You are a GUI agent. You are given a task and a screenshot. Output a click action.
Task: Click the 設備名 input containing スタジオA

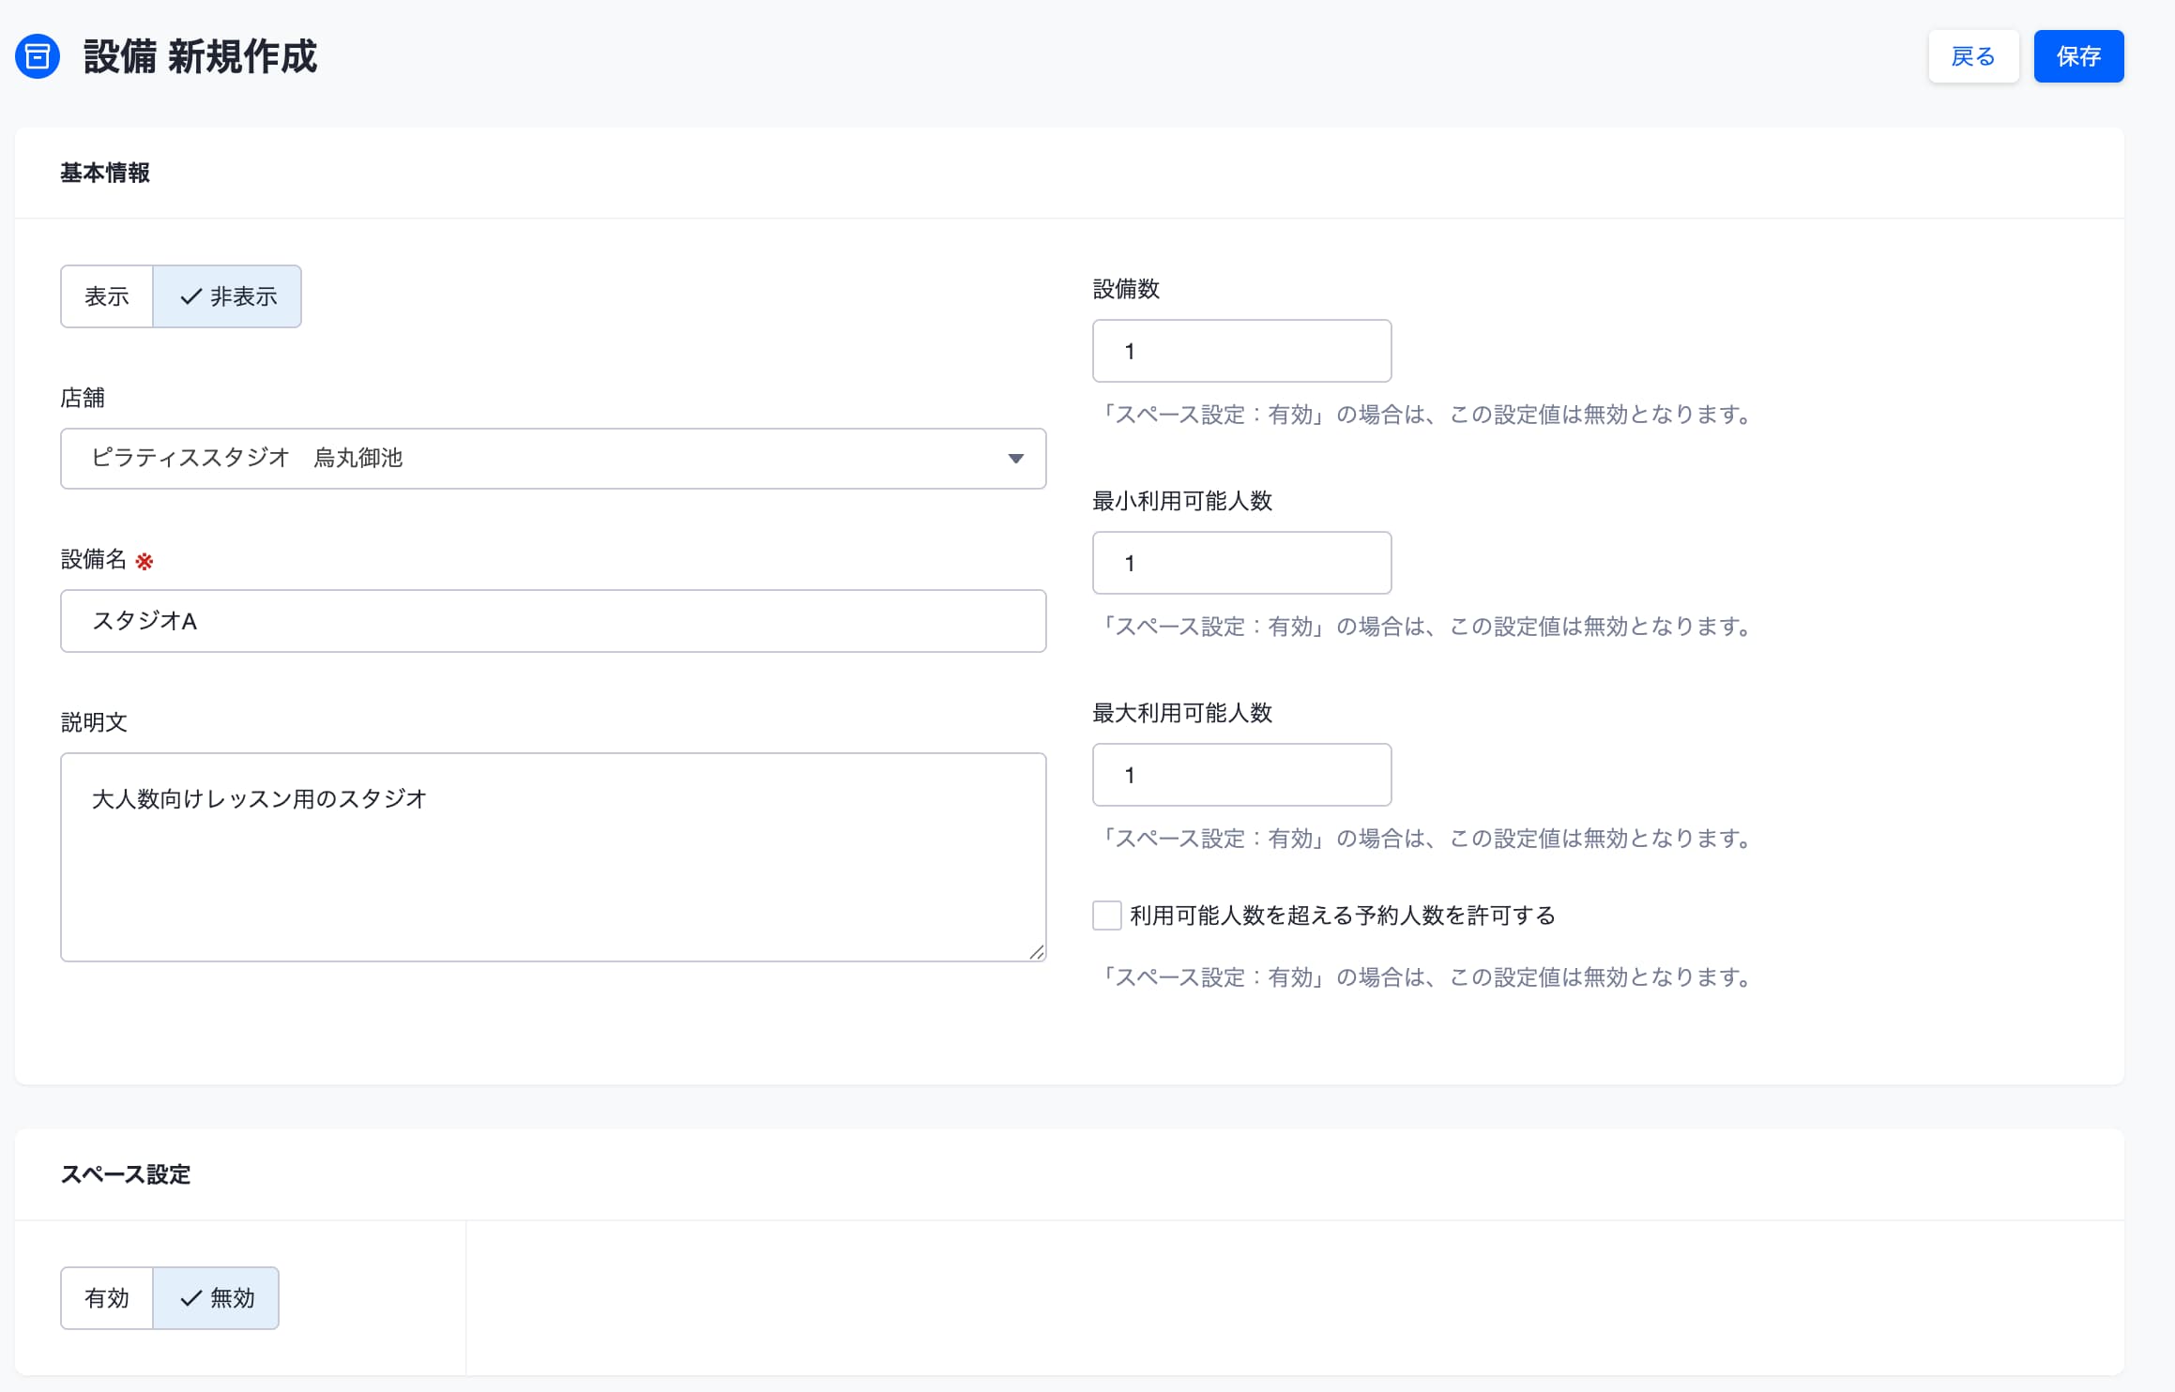coord(554,621)
